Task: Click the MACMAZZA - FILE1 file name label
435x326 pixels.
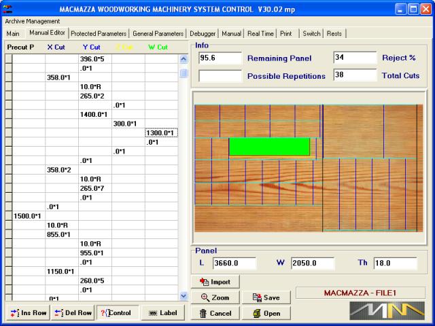Action: coord(360,293)
